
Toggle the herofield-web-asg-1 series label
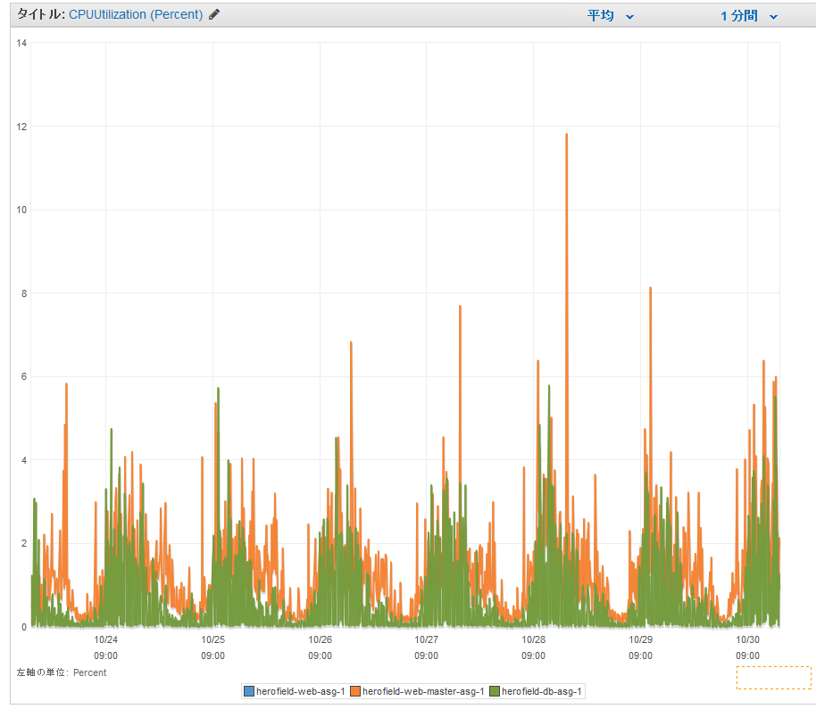click(300, 691)
